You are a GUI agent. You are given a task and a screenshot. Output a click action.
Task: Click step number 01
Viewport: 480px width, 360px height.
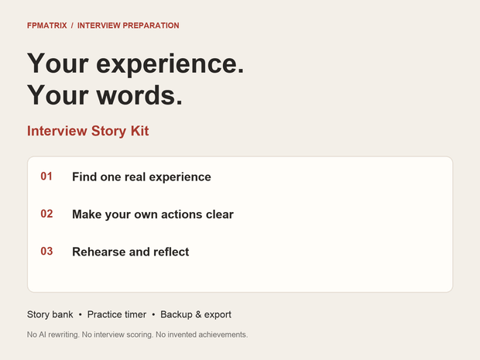[x=46, y=177]
